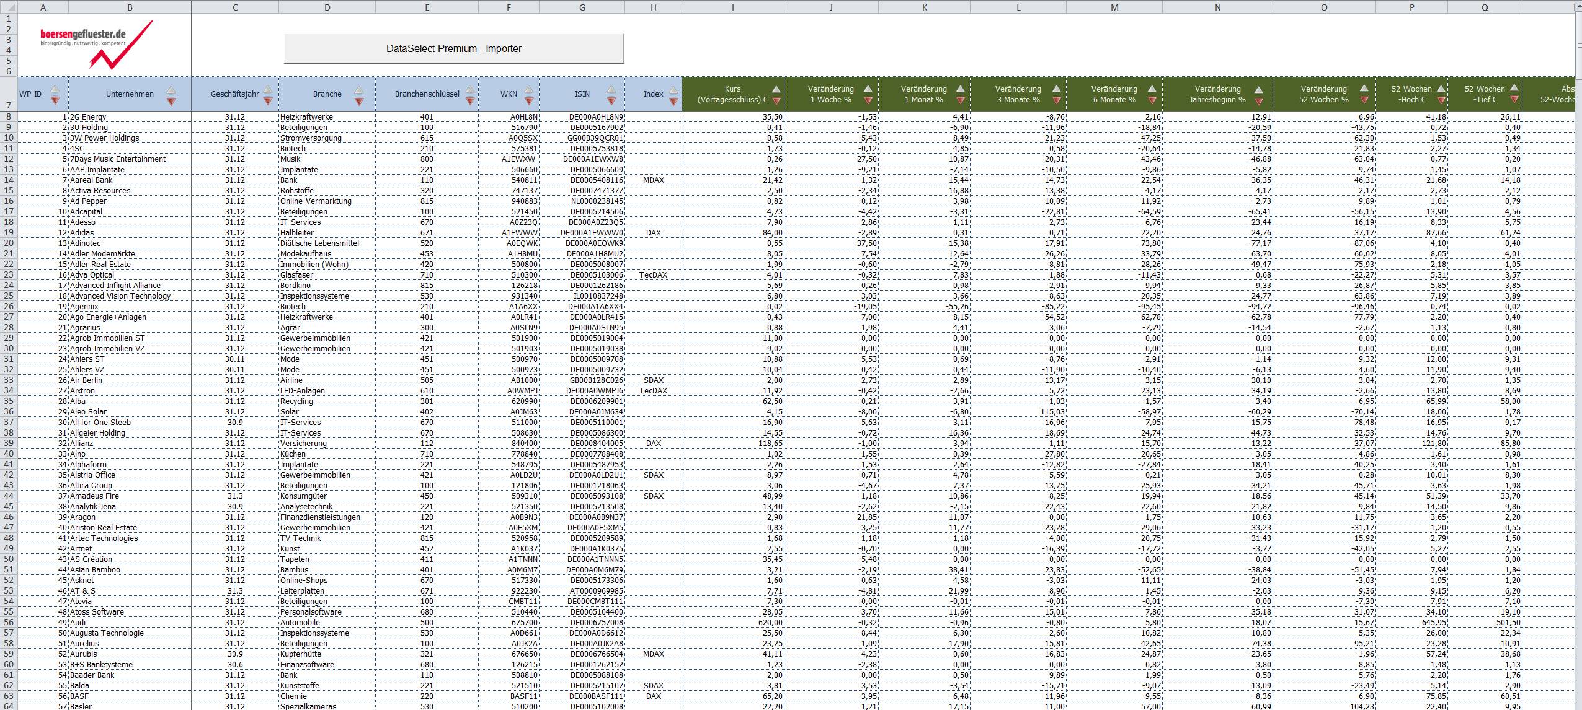This screenshot has width=1582, height=710.
Task: Click the DataSelect Premium - Importer button
Action: coord(454,49)
